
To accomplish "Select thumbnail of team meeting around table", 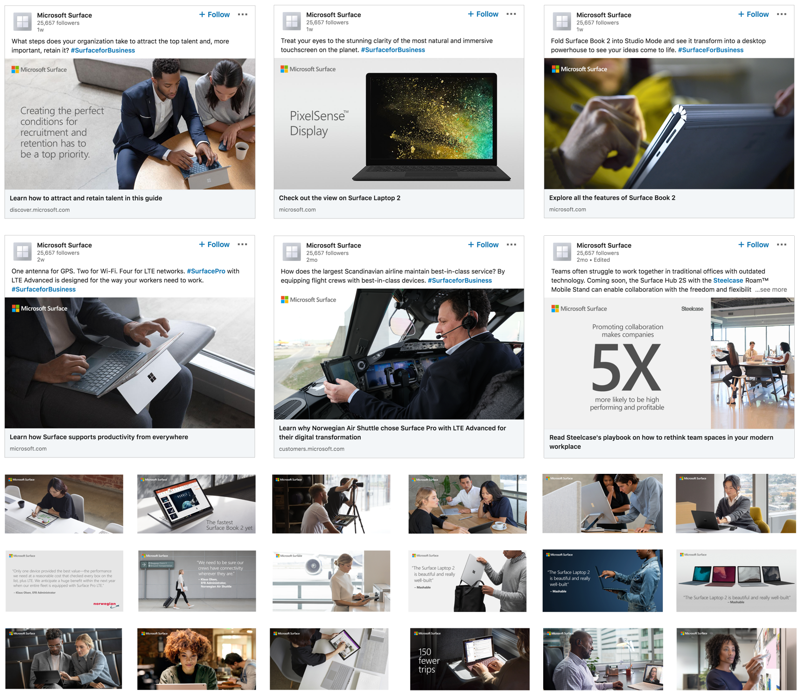I will click(468, 504).
